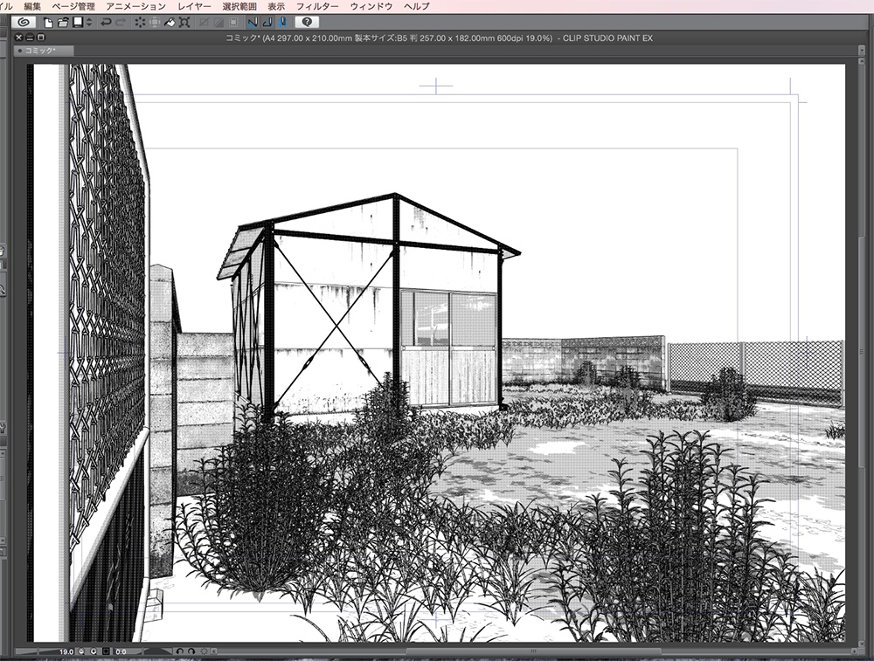
Task: Open the CLIP STUDIO launcher icon
Action: click(24, 23)
